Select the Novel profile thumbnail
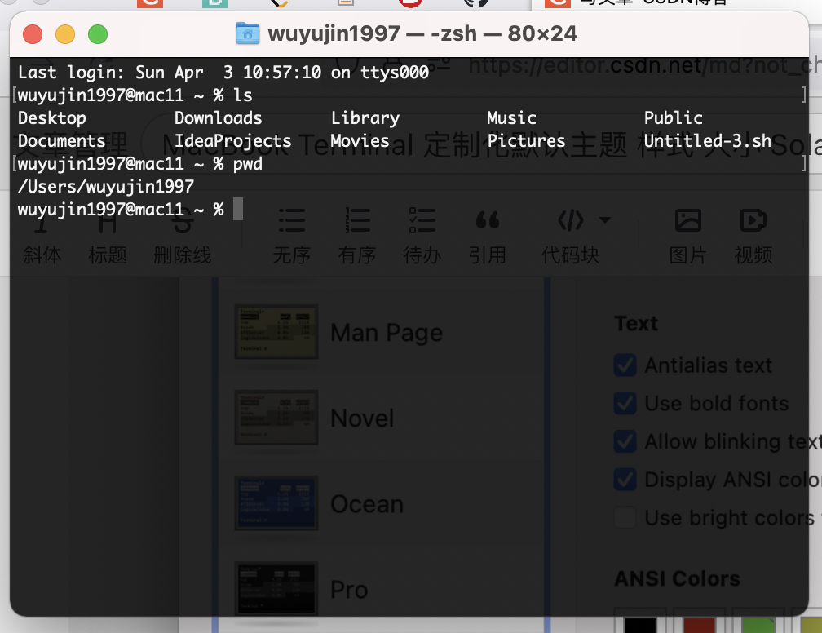The width and height of the screenshot is (822, 633). [x=276, y=418]
